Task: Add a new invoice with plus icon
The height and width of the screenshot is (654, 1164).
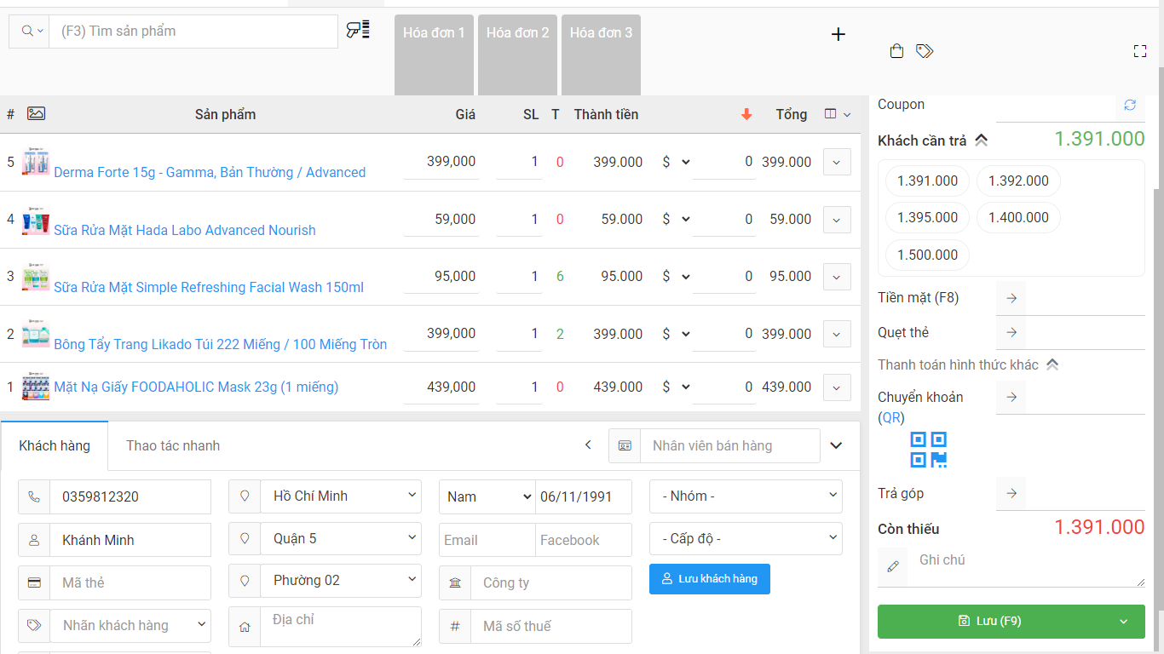Action: tap(838, 34)
